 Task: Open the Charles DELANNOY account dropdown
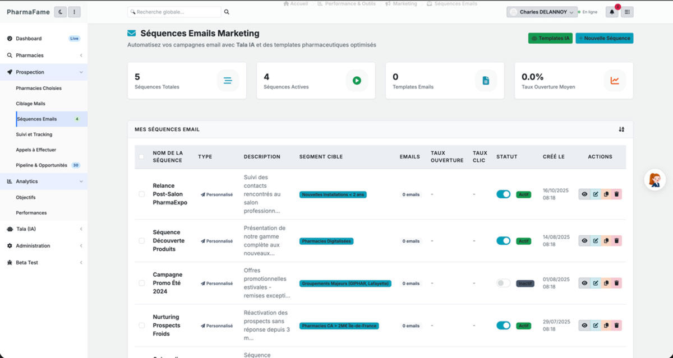click(x=541, y=11)
